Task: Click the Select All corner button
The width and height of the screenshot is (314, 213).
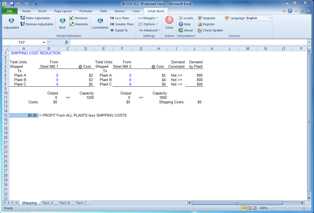Action: pos(6,49)
